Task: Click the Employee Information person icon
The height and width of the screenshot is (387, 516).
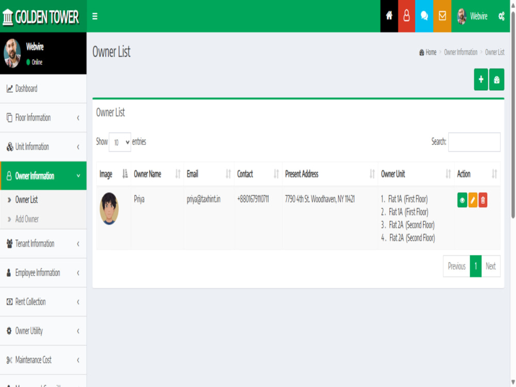Action: (9, 272)
